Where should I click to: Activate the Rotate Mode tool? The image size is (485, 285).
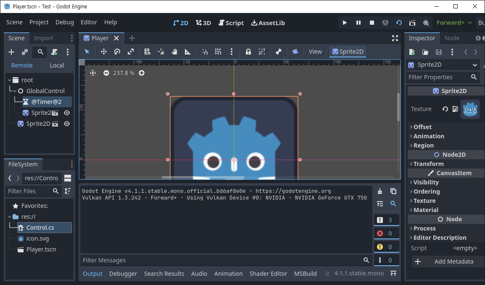tap(117, 52)
